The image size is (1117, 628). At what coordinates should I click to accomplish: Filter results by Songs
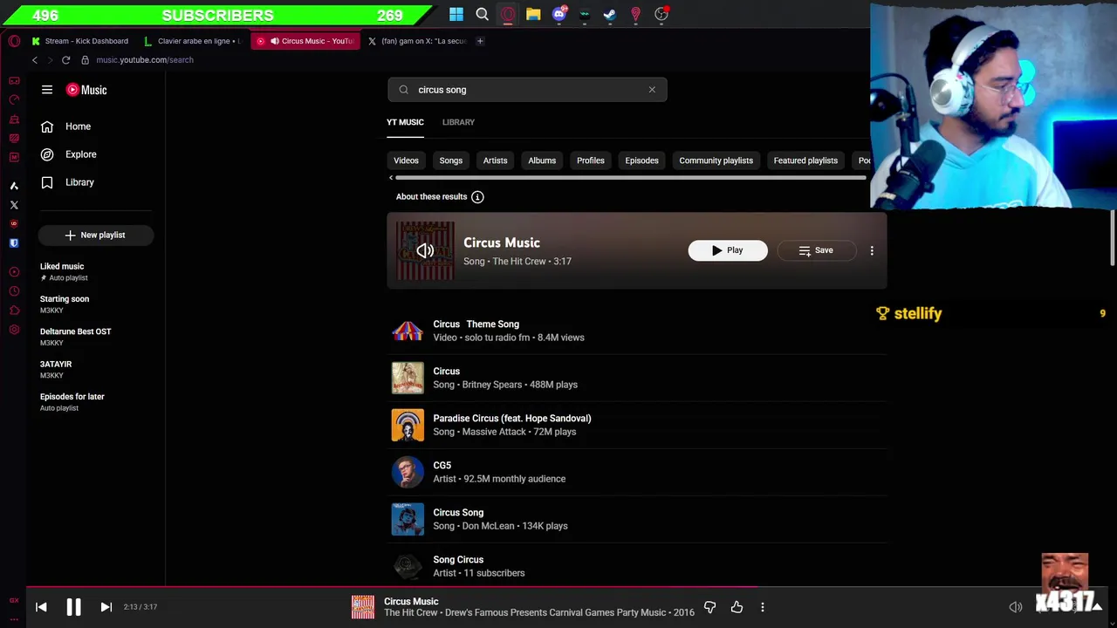click(451, 160)
